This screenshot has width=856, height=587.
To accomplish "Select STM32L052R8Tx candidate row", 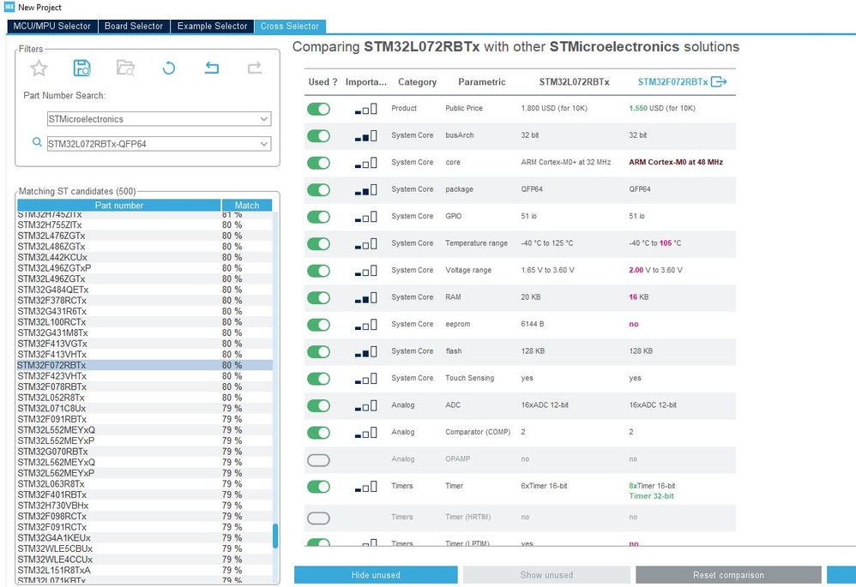I will pos(145,398).
